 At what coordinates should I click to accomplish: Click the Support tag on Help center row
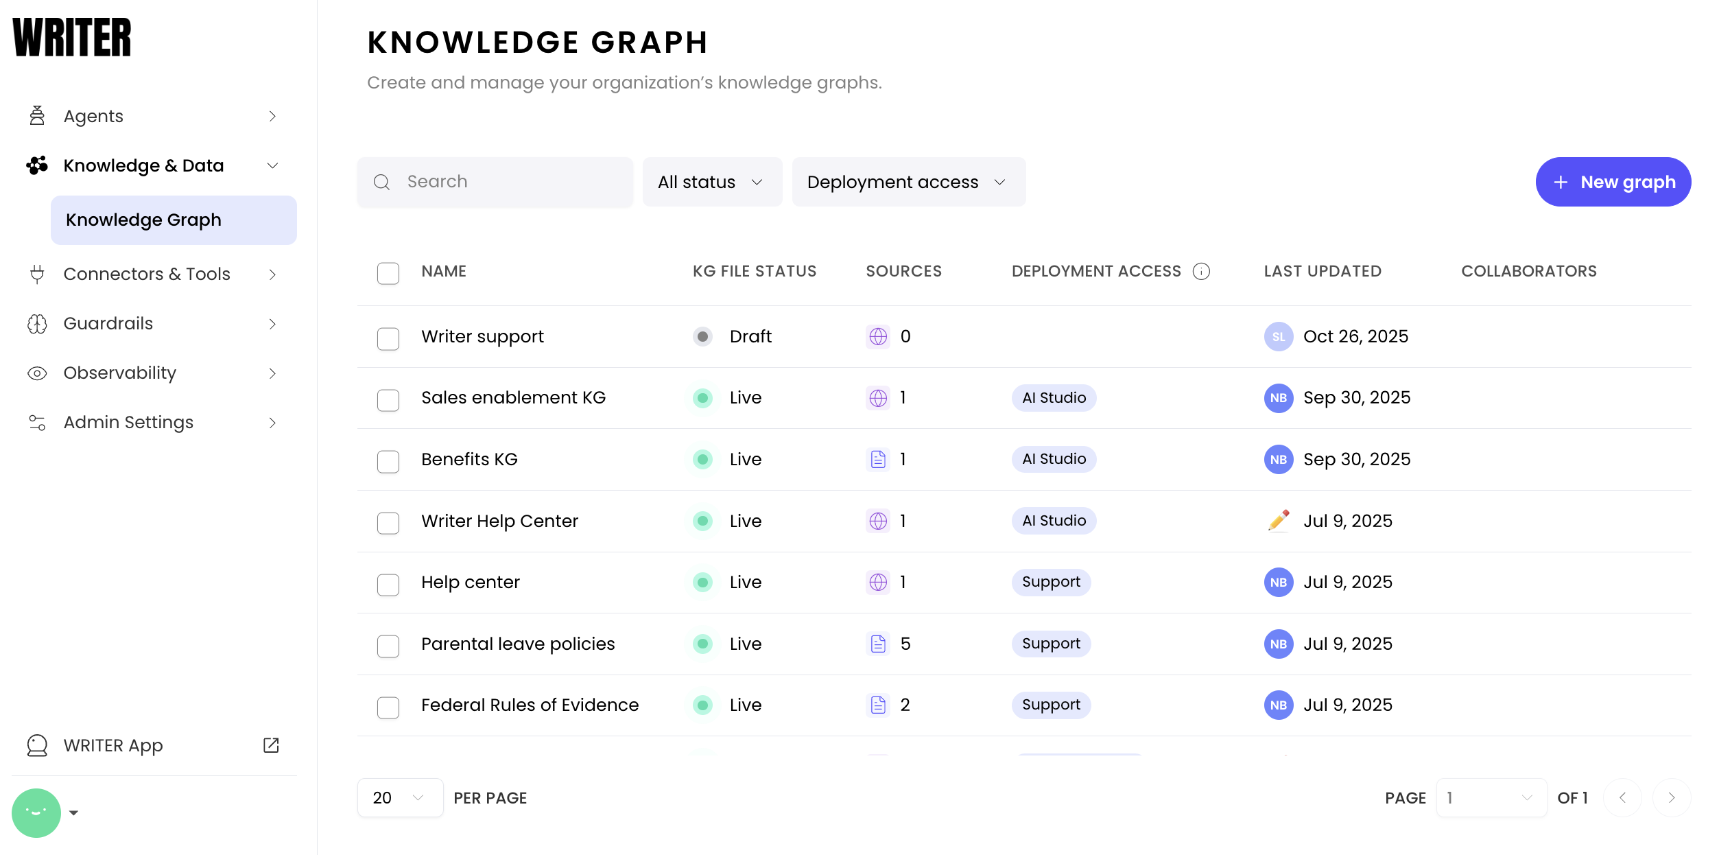[1050, 582]
